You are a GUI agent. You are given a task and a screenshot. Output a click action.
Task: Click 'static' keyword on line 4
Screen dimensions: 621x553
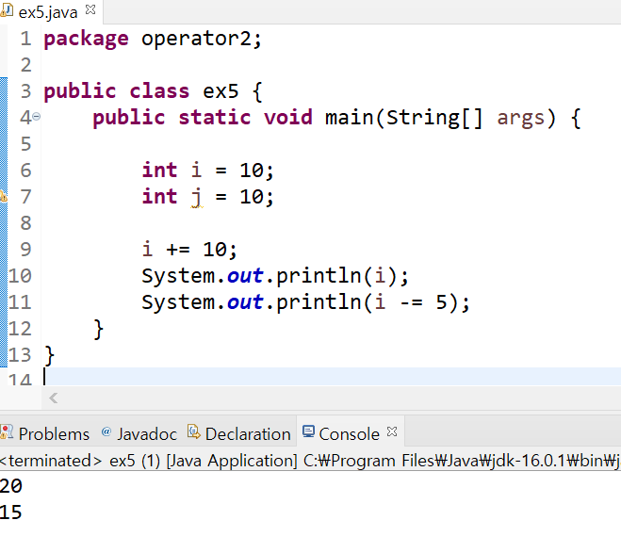tap(215, 118)
